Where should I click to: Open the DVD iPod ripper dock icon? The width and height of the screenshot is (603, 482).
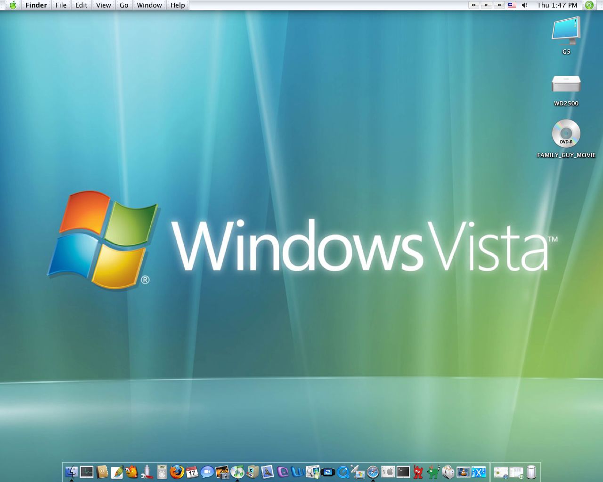[x=162, y=472]
